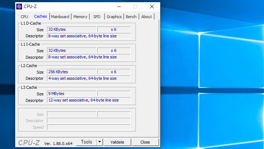264x149 pixels.
Task: Click version text Ver. 1.88.0.x64
Action: (58, 144)
